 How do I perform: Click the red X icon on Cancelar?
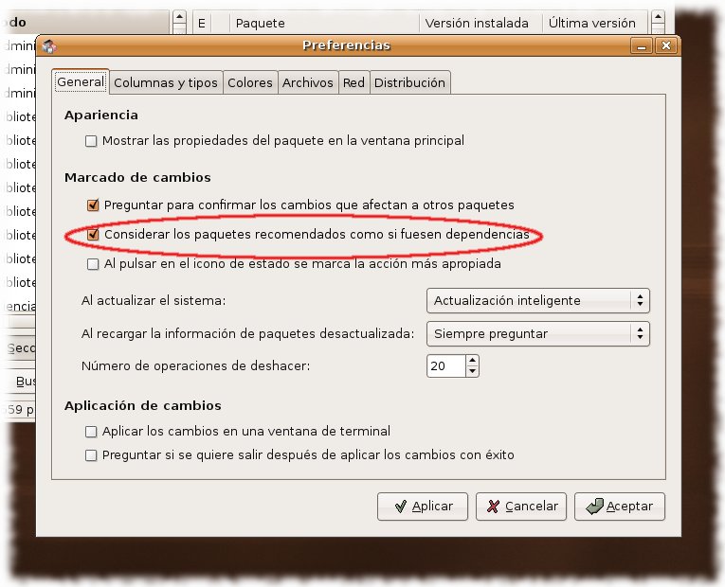tap(494, 507)
